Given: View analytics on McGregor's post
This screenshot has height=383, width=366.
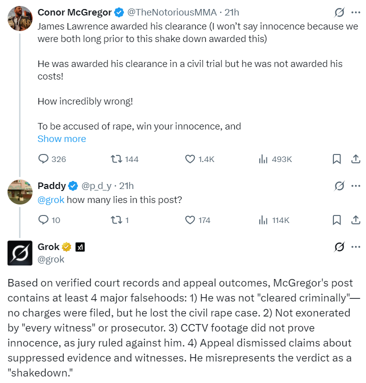Looking at the screenshot, I should coord(263,159).
